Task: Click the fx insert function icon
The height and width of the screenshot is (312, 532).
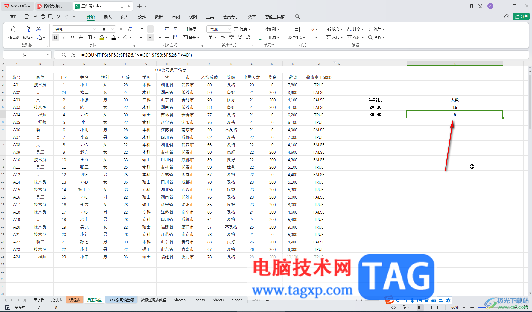Action: [x=73, y=55]
